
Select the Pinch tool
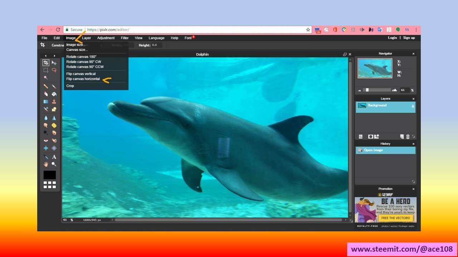point(54,148)
